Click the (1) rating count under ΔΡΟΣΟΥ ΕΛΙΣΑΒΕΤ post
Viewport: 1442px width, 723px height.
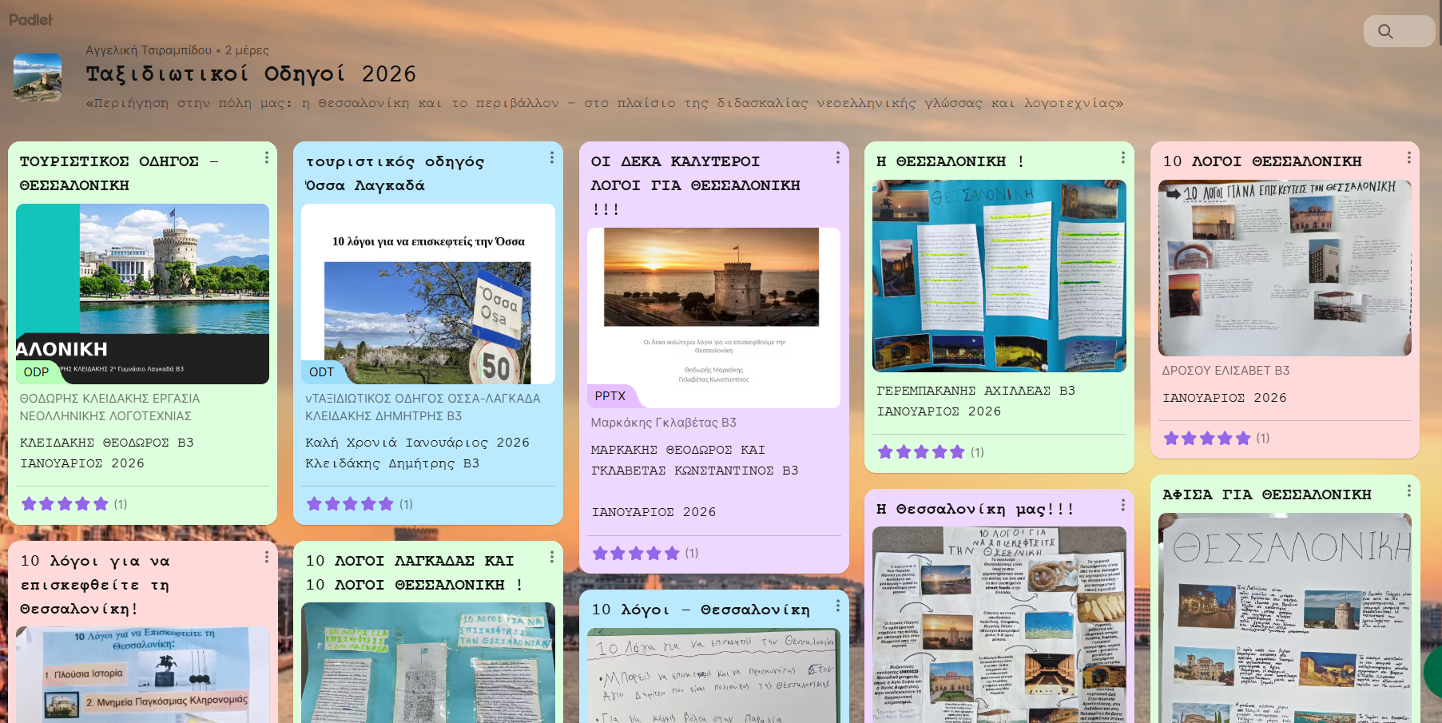pos(1264,438)
